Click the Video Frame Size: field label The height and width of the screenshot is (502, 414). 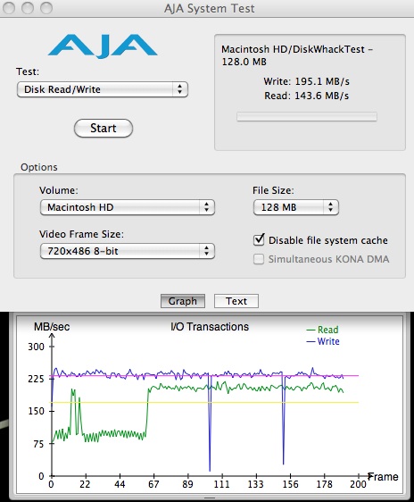[x=81, y=234]
